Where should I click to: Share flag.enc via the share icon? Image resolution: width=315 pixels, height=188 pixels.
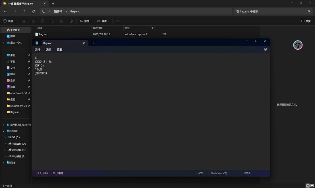(x=62, y=21)
